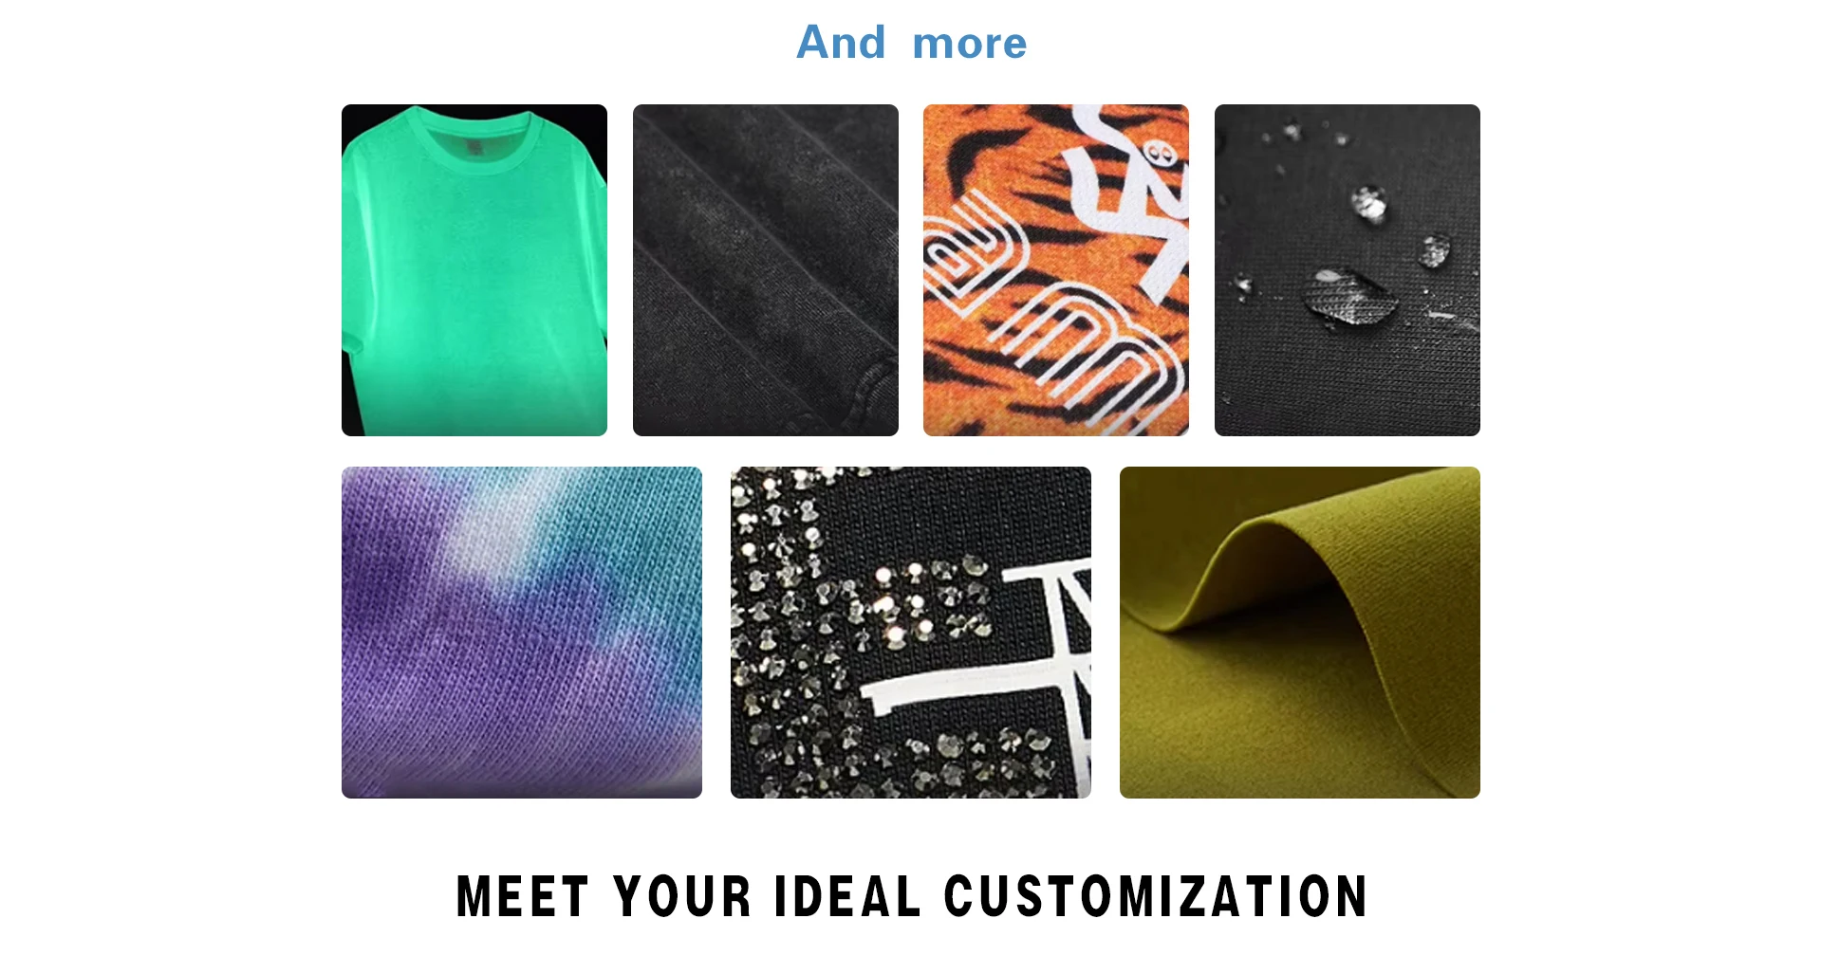Select the orange tiger stripe print image
The width and height of the screenshot is (1822, 974).
[x=1056, y=270]
